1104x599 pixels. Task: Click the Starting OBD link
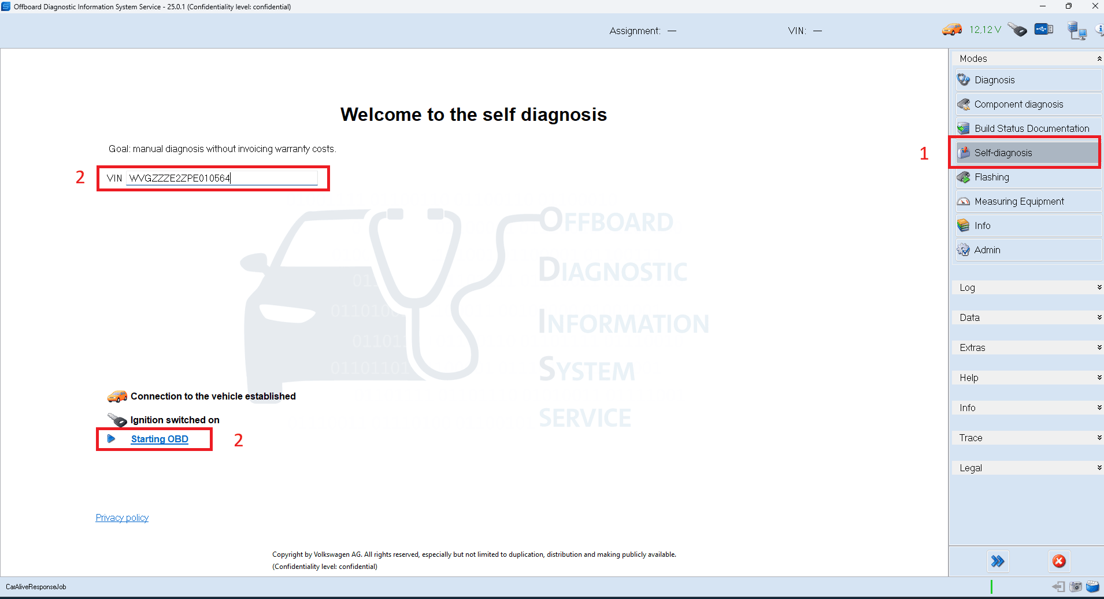coord(160,439)
